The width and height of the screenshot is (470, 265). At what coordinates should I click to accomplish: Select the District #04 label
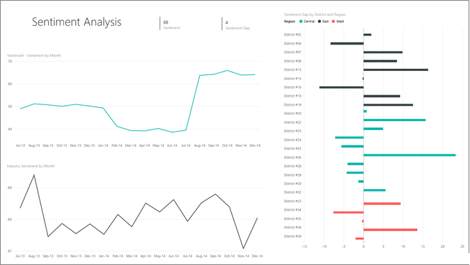(x=292, y=43)
